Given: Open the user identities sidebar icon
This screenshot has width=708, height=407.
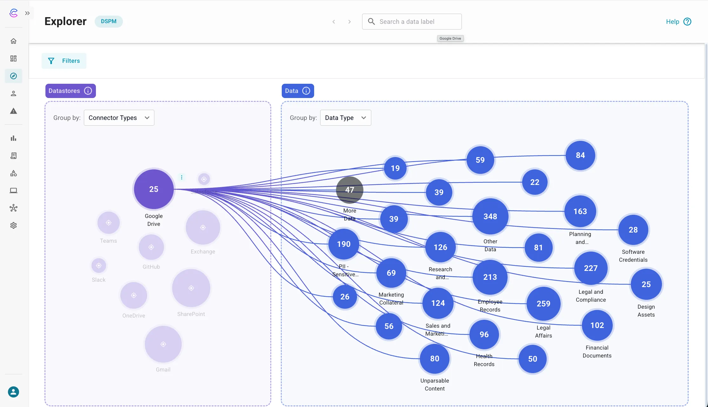Looking at the screenshot, I should [x=13, y=93].
